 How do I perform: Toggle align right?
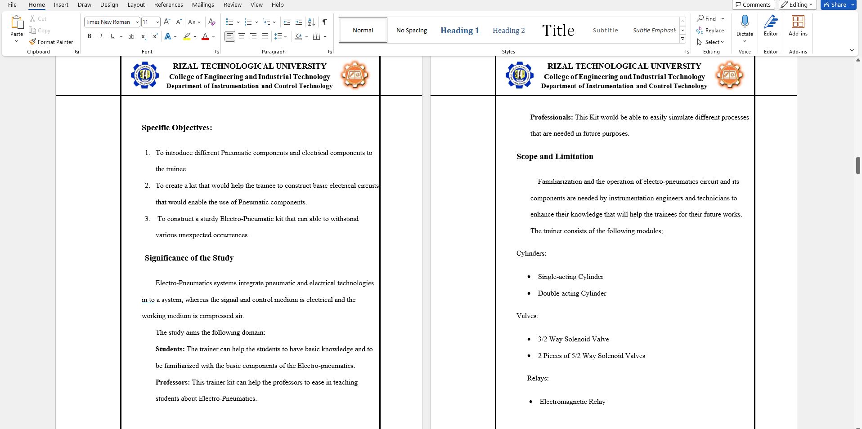(253, 36)
